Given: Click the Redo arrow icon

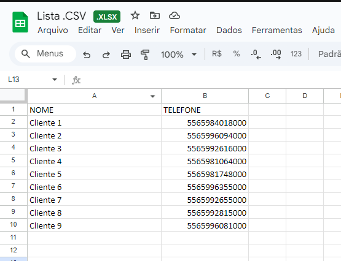Looking at the screenshot, I should click(106, 55).
